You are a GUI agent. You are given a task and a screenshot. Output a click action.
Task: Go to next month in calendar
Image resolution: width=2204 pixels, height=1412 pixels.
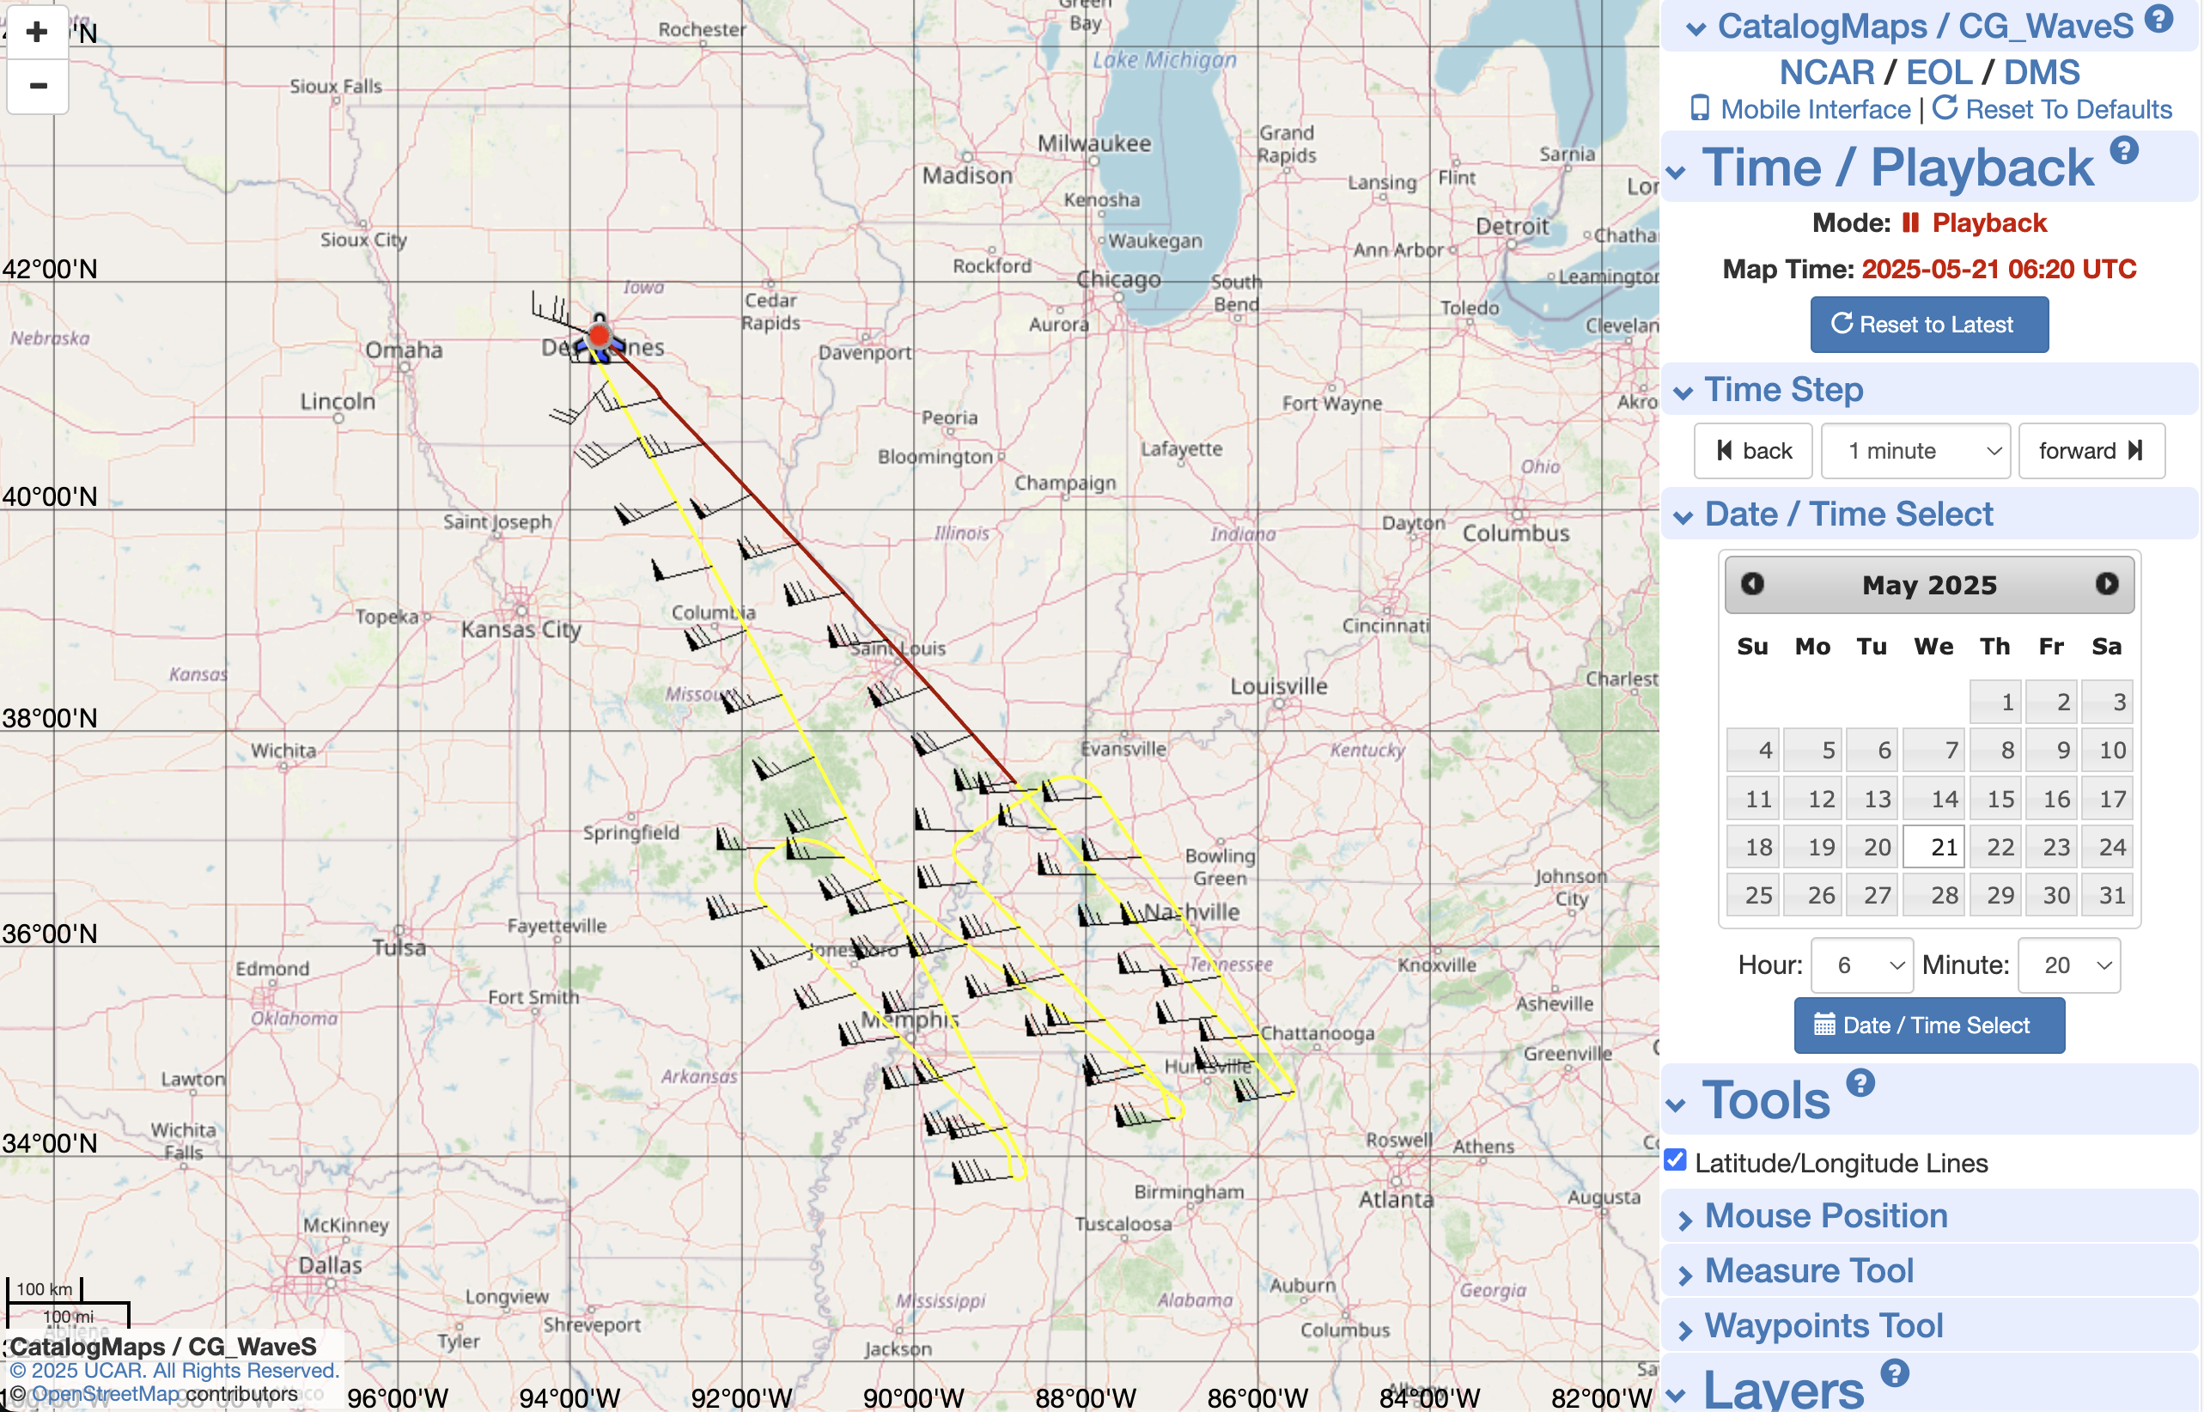2107,584
